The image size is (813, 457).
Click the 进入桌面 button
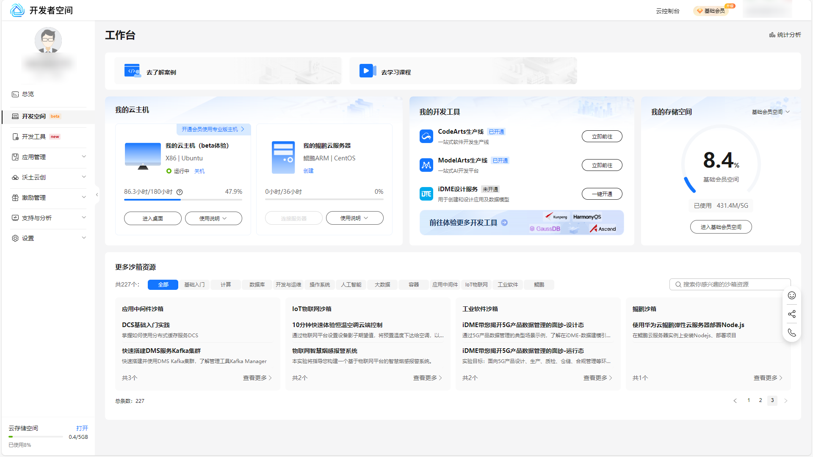pyautogui.click(x=152, y=218)
